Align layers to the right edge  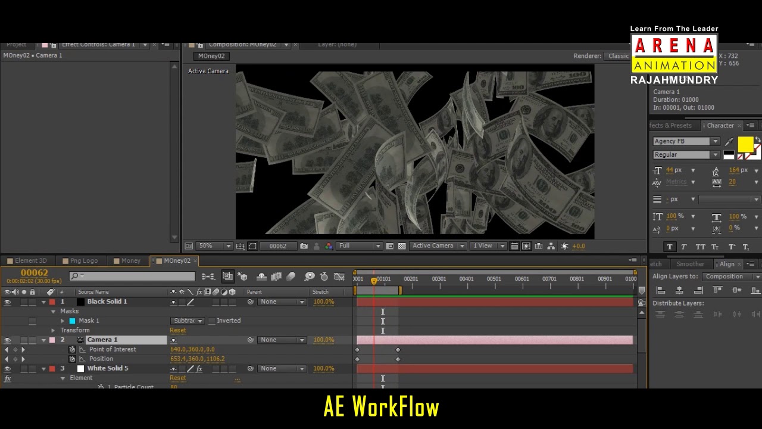[x=698, y=290]
